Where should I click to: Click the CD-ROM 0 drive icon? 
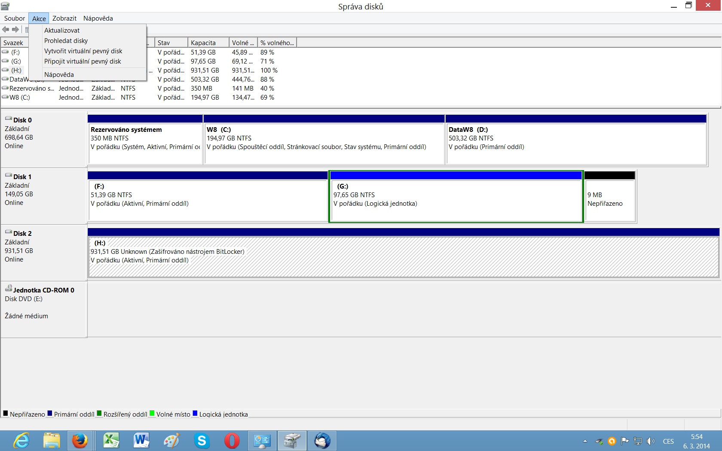tap(9, 288)
